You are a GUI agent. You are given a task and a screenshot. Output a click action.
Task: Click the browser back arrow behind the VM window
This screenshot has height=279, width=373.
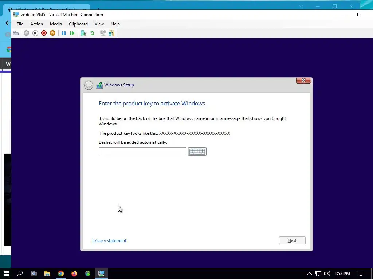[x=8, y=23]
